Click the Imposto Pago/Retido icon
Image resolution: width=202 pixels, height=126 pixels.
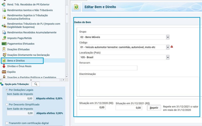tap(4, 38)
